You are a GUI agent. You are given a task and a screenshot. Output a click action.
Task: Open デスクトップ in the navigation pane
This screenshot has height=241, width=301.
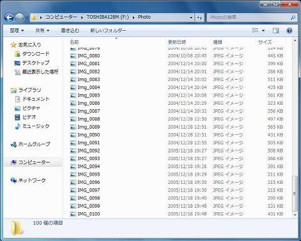point(36,63)
